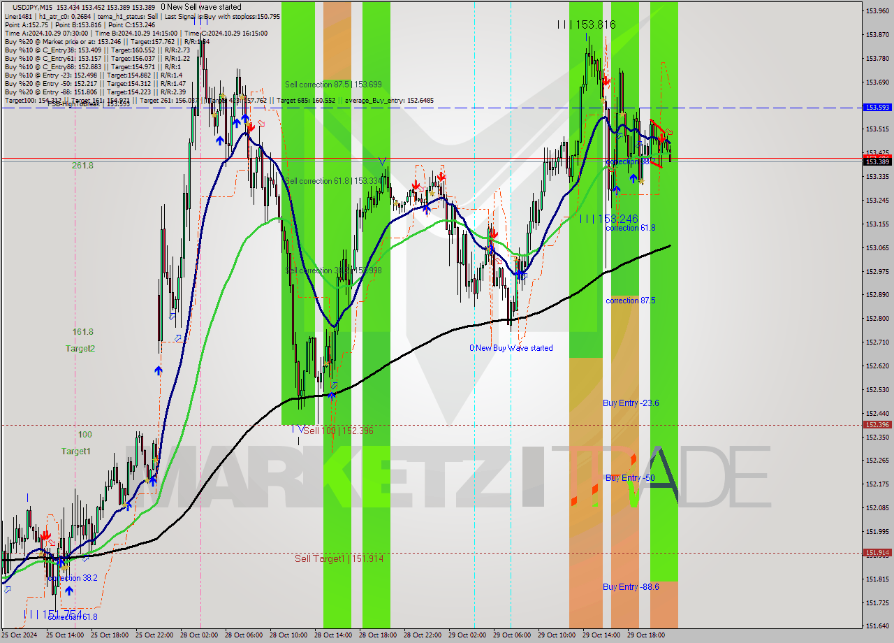Select the 152.175 price axis value
The width and height of the screenshot is (894, 643).
(877, 484)
